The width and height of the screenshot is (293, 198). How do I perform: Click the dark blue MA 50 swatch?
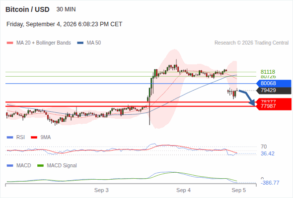(80, 43)
